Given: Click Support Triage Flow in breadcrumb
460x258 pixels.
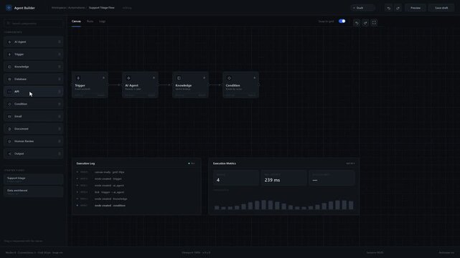Looking at the screenshot, I should [x=101, y=8].
